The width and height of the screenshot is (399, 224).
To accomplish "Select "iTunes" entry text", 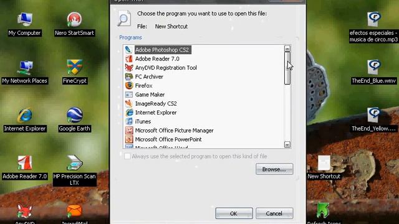I will pos(143,121).
